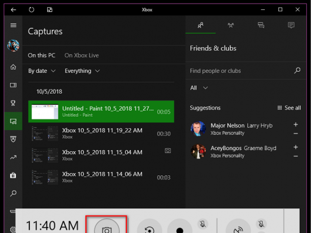312x233 pixels.
Task: Open the All friends filter dropdown
Action: pos(199,88)
